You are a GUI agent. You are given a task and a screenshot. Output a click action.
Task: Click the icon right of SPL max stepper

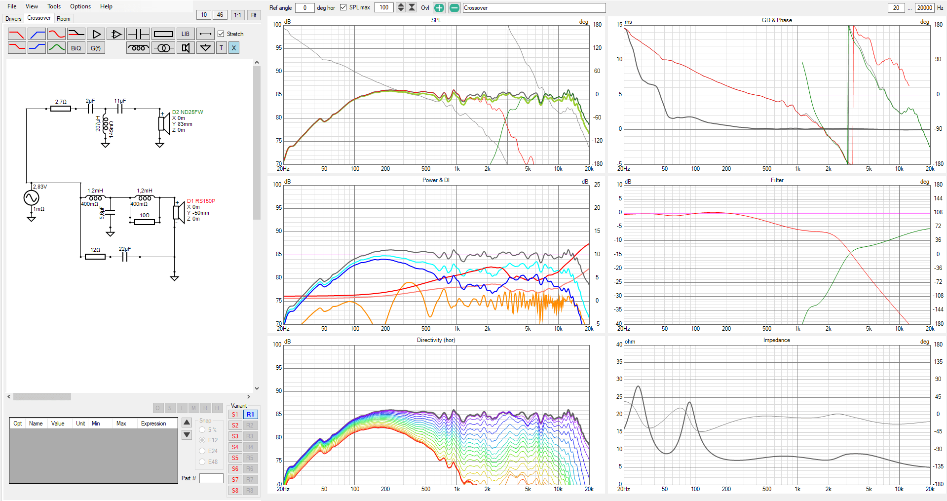[412, 7]
